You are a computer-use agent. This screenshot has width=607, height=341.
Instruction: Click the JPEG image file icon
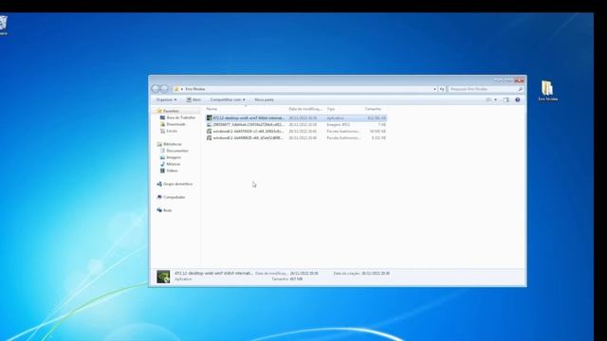pyautogui.click(x=209, y=124)
